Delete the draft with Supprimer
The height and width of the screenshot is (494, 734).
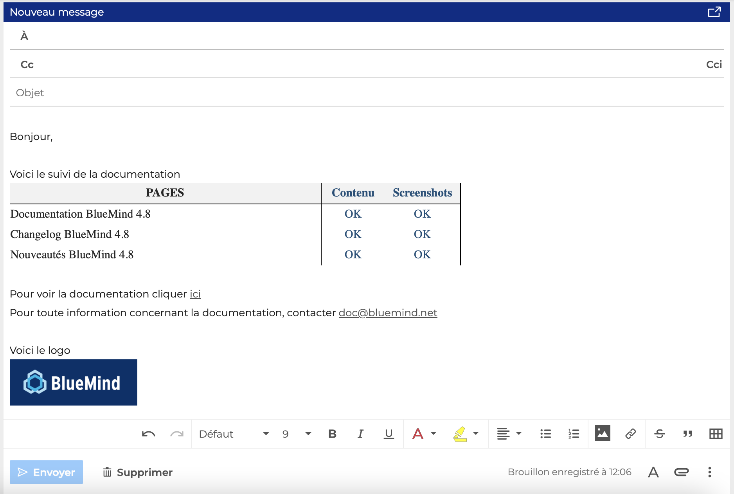[137, 472]
